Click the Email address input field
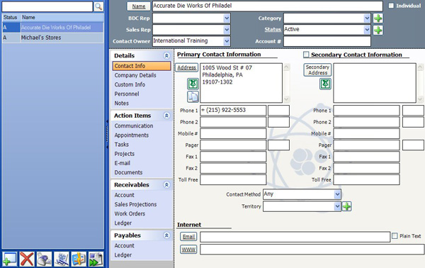 click(x=295, y=237)
